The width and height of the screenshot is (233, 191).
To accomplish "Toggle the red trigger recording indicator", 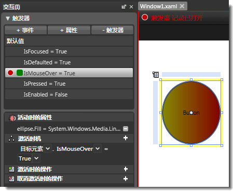I will tap(145, 17).
